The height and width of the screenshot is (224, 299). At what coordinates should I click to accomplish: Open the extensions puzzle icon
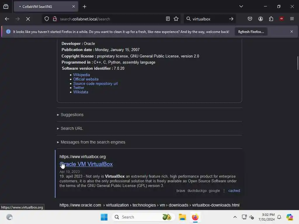271,19
